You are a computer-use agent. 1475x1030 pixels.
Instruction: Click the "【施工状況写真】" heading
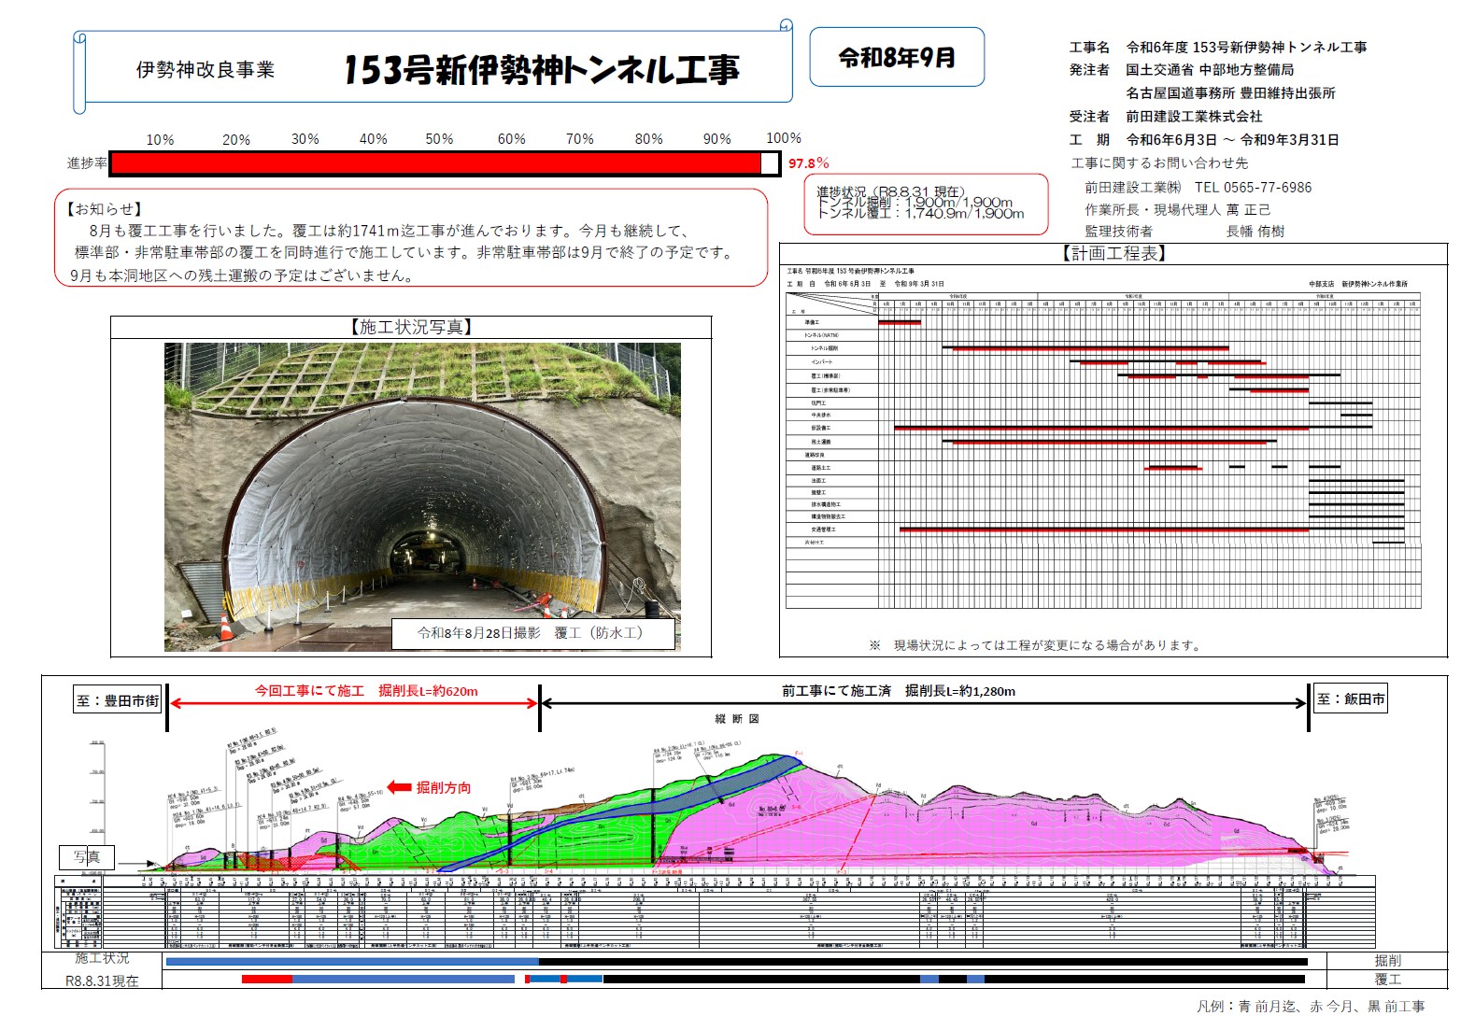pos(411,327)
